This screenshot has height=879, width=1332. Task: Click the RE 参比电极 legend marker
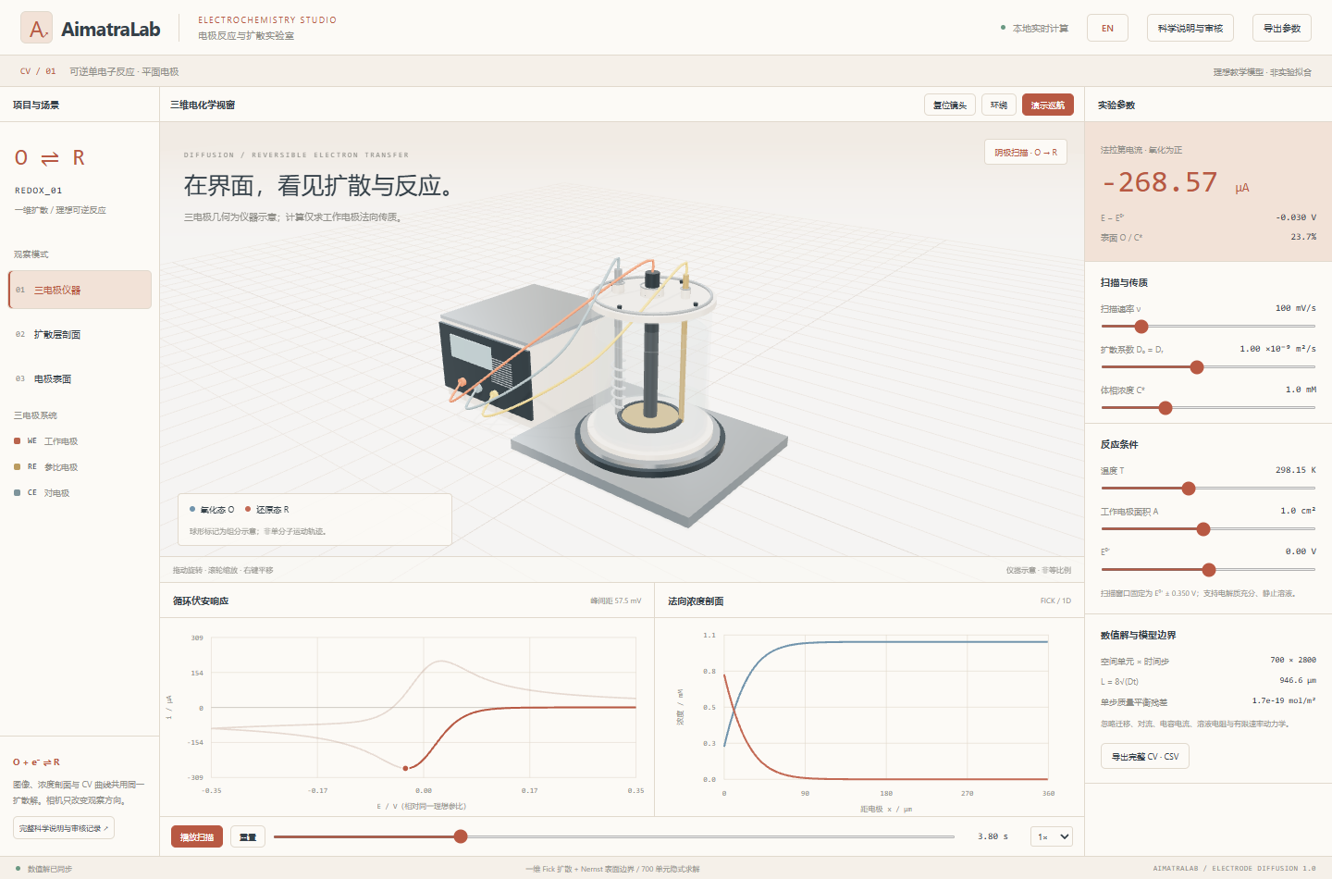coord(18,467)
